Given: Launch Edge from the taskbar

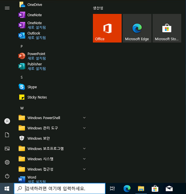Looking at the screenshot, I should (x=127, y=189).
